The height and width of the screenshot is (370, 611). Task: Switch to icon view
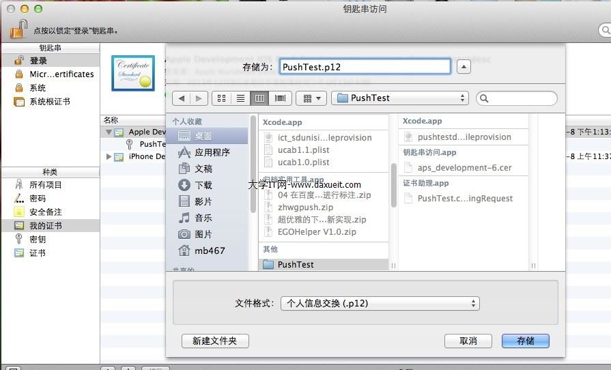tap(221, 98)
